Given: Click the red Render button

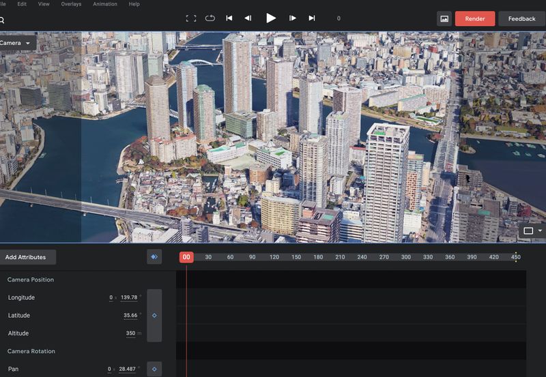Looking at the screenshot, I should point(475,18).
